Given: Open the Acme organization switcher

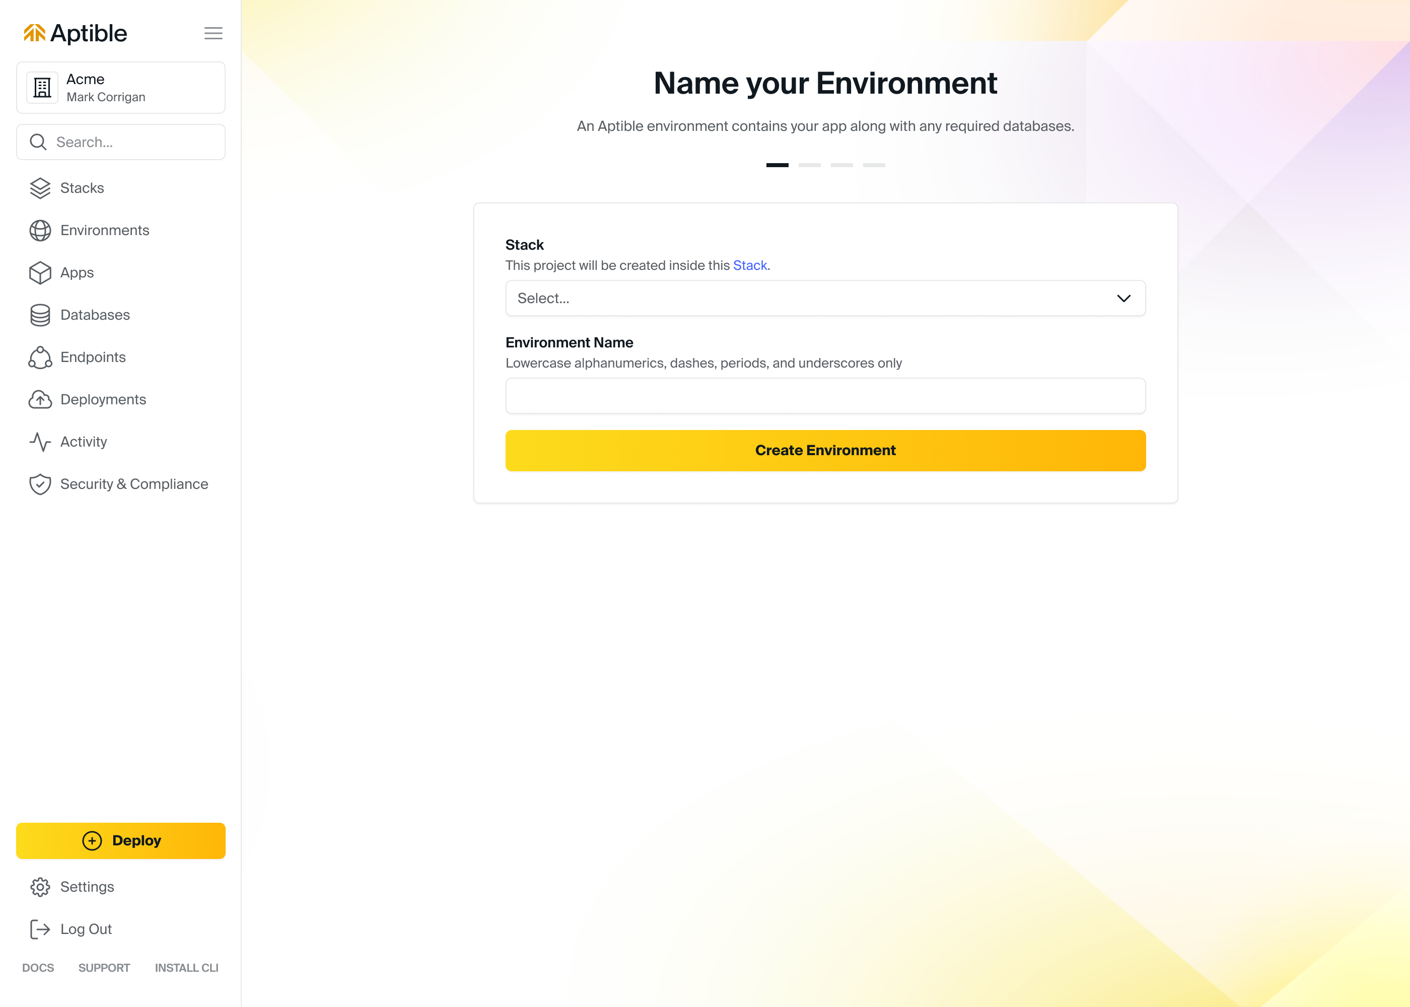Looking at the screenshot, I should pyautogui.click(x=121, y=88).
